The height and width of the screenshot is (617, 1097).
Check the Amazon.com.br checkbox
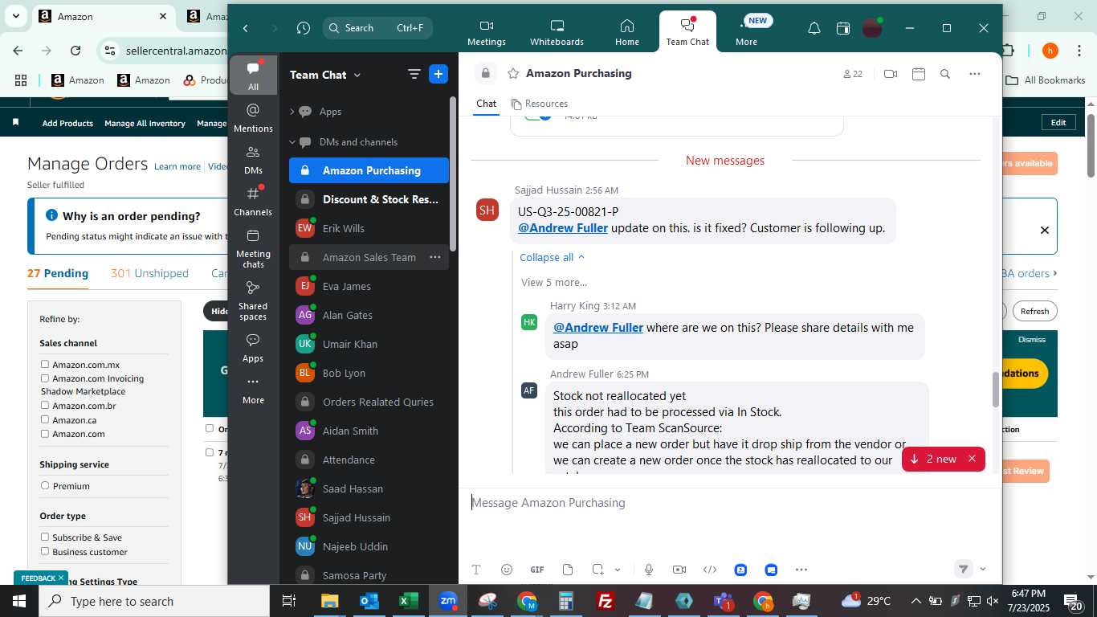[45, 406]
